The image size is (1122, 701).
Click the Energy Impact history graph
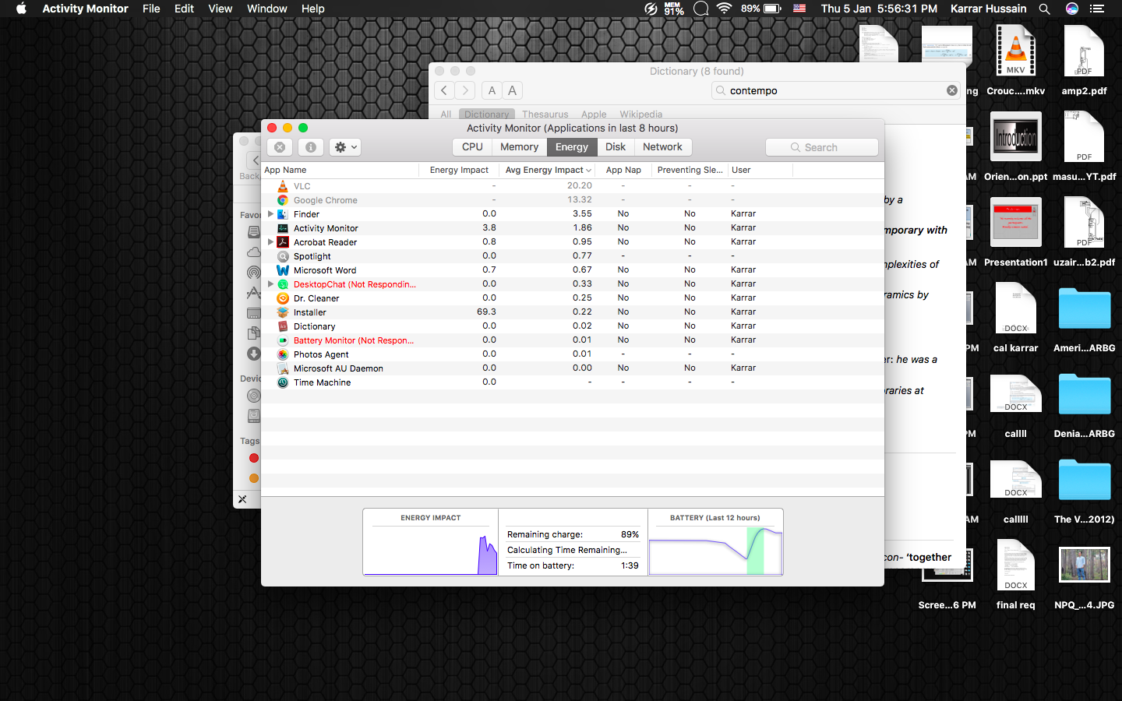(x=431, y=550)
